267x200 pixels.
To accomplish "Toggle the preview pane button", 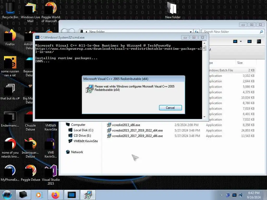I will coord(250,41).
